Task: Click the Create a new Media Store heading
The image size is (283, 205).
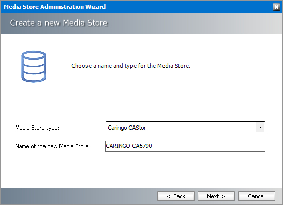Action: [59, 23]
